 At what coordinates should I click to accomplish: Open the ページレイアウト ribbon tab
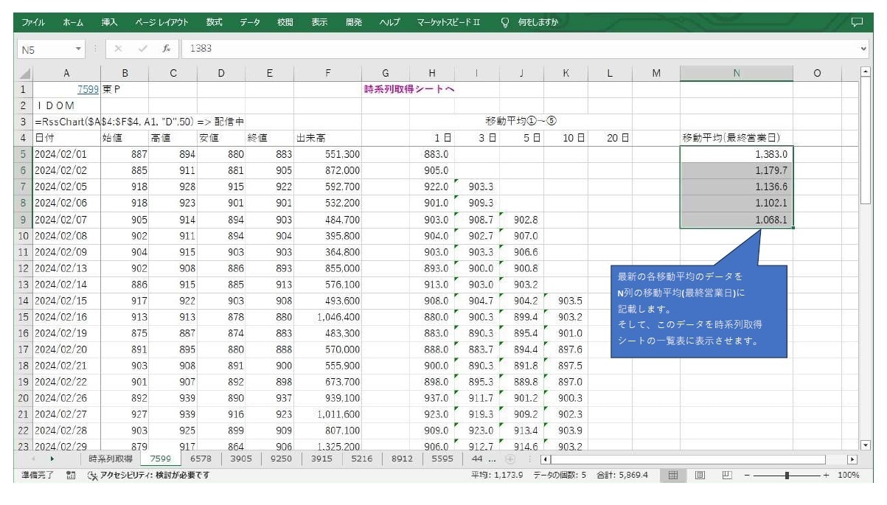(161, 22)
